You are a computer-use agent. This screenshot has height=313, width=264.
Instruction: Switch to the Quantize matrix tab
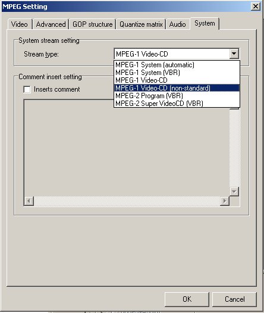click(141, 24)
